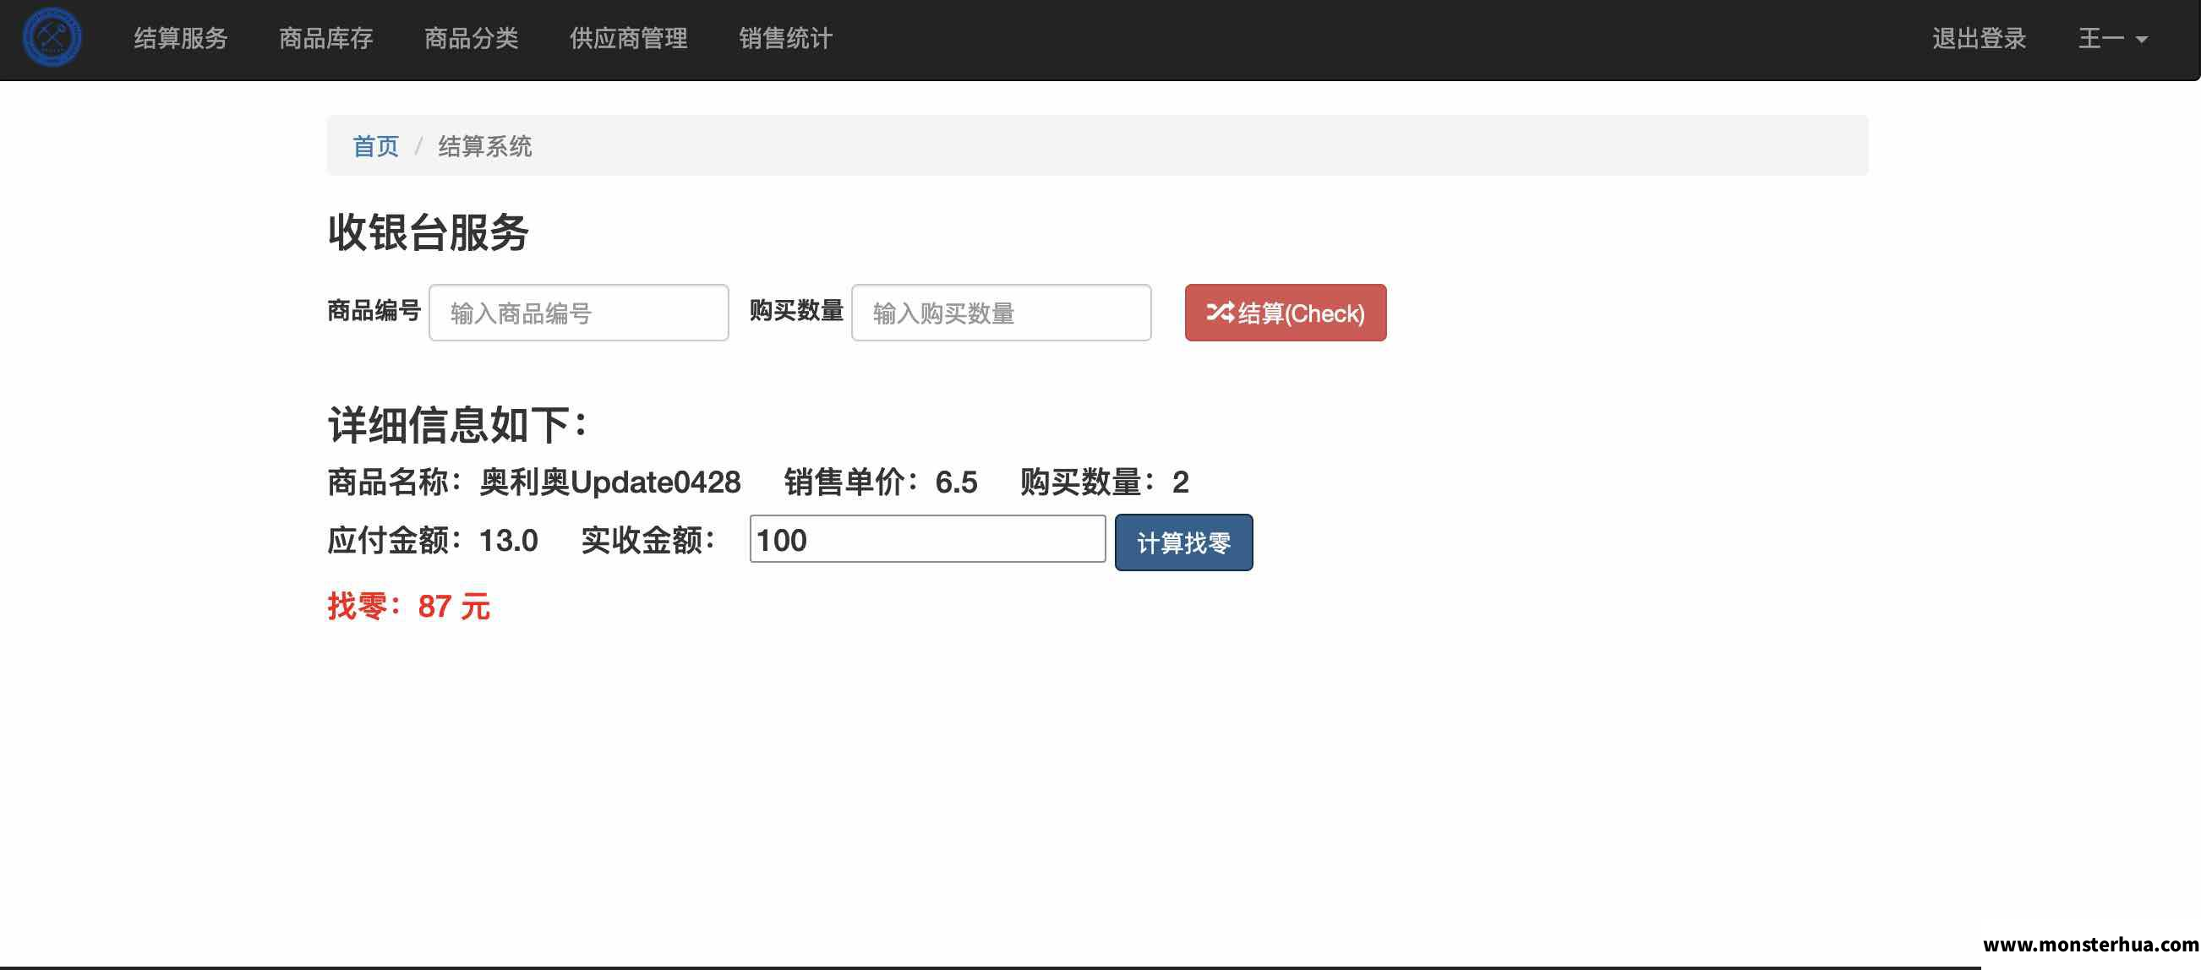Open the 商品库存 menu item
The height and width of the screenshot is (970, 2201).
[325, 38]
